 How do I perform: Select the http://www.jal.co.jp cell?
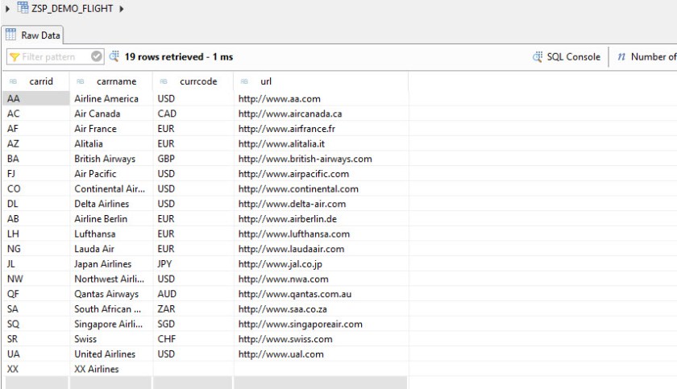click(321, 264)
